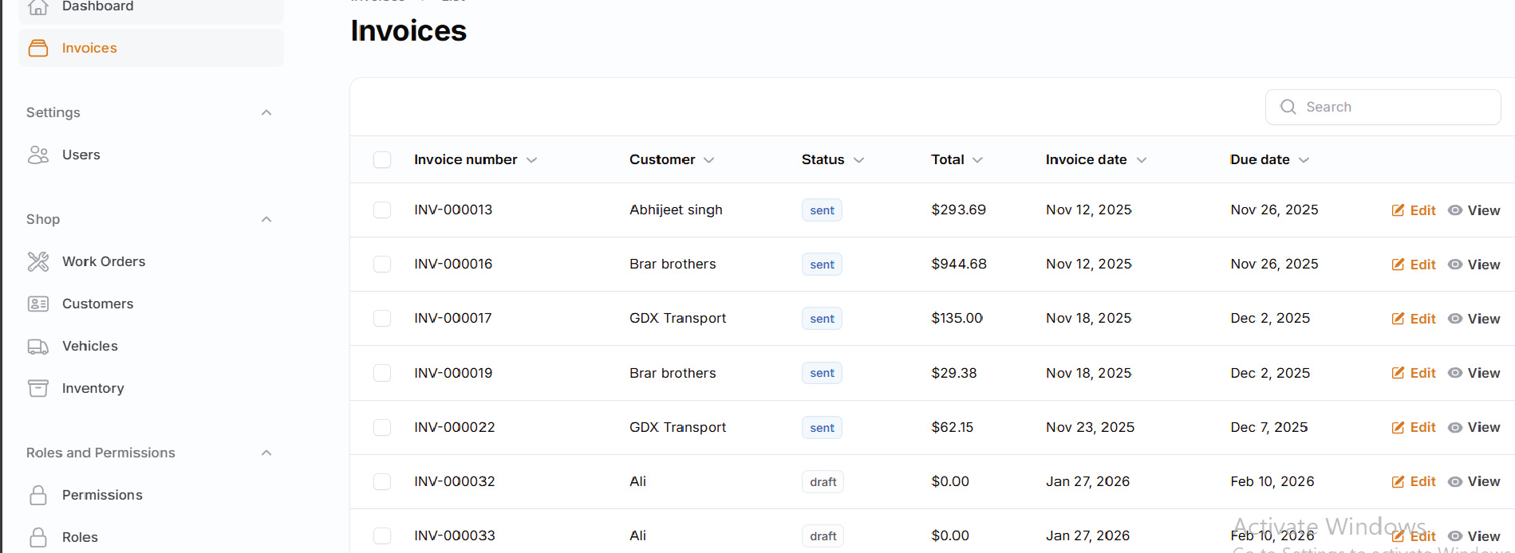
Task: Select the checkbox for INV-000032
Action: 382,481
